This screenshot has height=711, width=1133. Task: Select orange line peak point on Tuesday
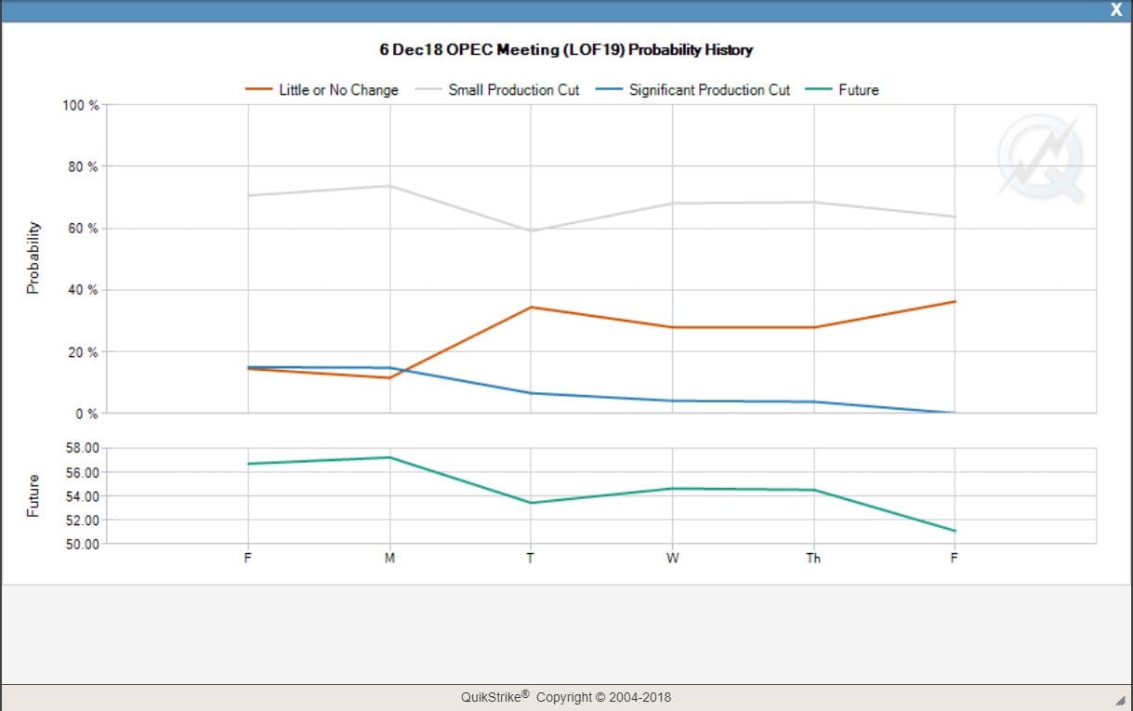(531, 307)
